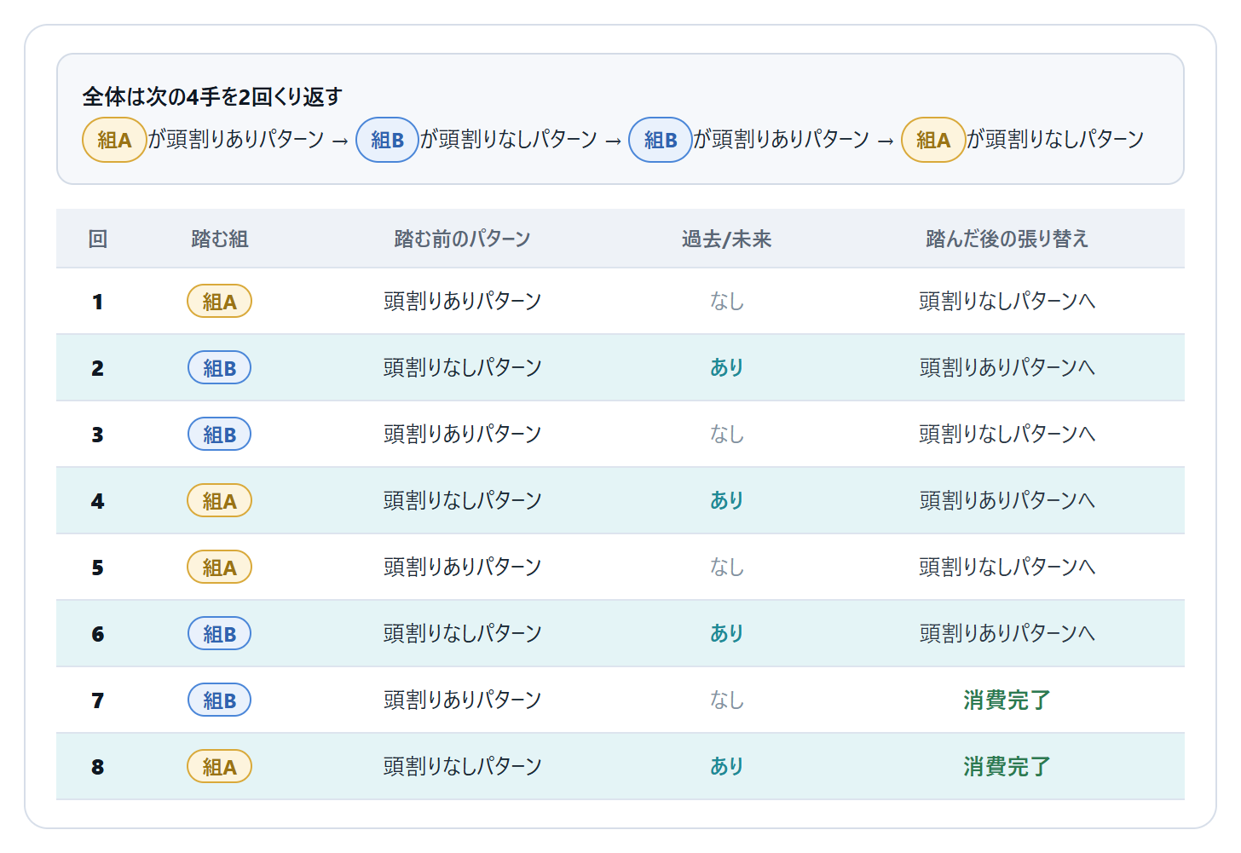1241x853 pixels.
Task: Click the 回 column header
Action: pos(98,239)
